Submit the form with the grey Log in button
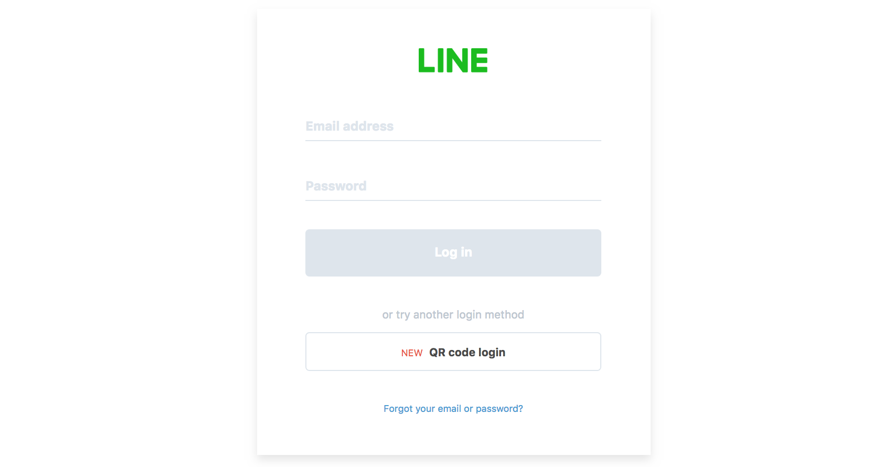The image size is (892, 467). click(x=453, y=253)
